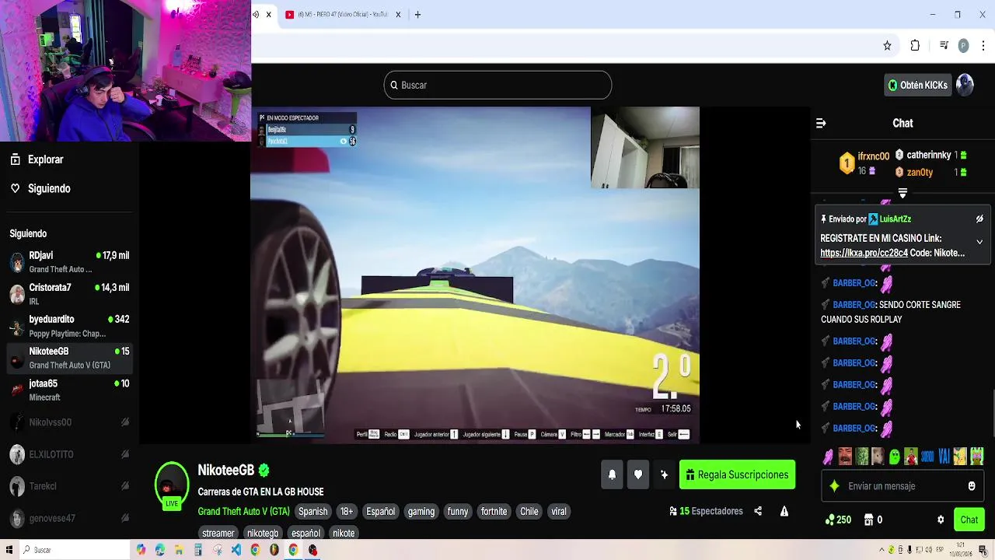
Task: Click top gifter ifrxnc00
Action: (873, 156)
